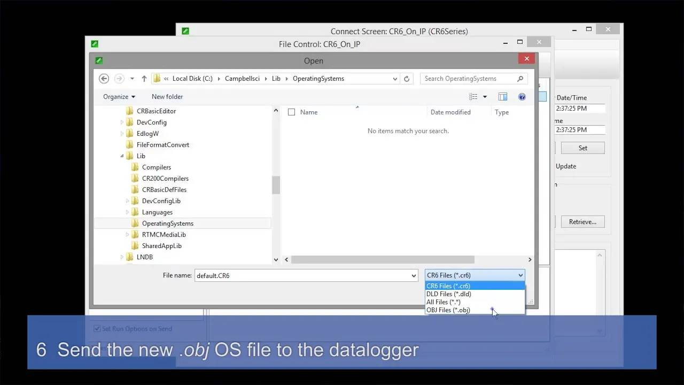Refresh the OperatingSystems folder view

coord(407,79)
